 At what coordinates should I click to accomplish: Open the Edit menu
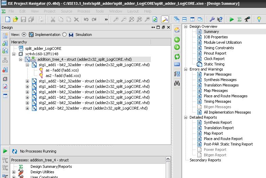pyautogui.click(x=22, y=11)
